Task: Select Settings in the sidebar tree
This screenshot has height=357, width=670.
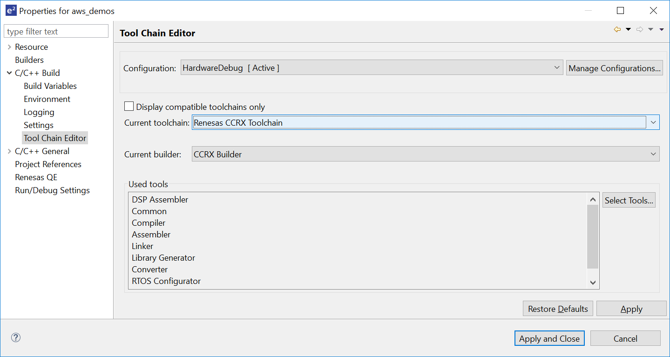Action: coord(38,125)
